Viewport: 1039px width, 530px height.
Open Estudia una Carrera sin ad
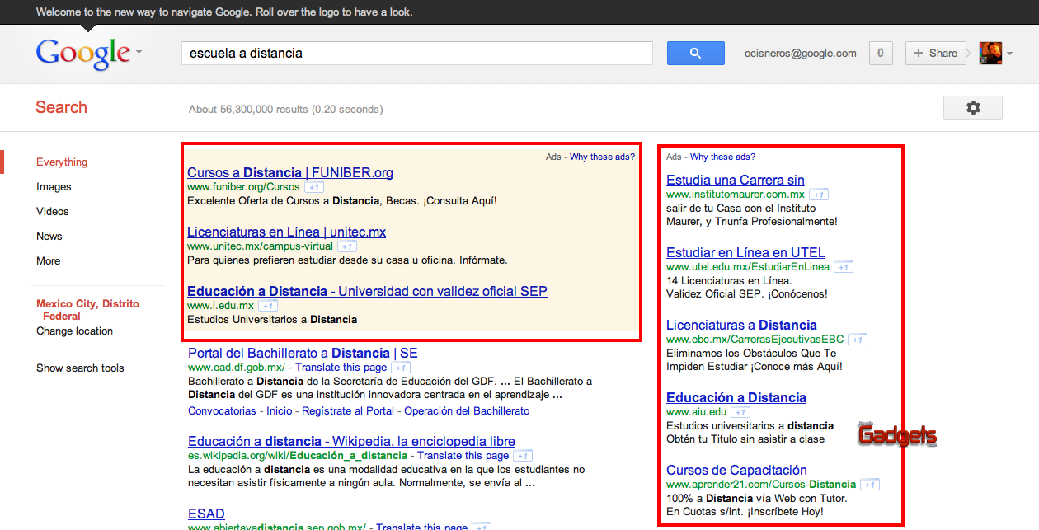click(736, 180)
